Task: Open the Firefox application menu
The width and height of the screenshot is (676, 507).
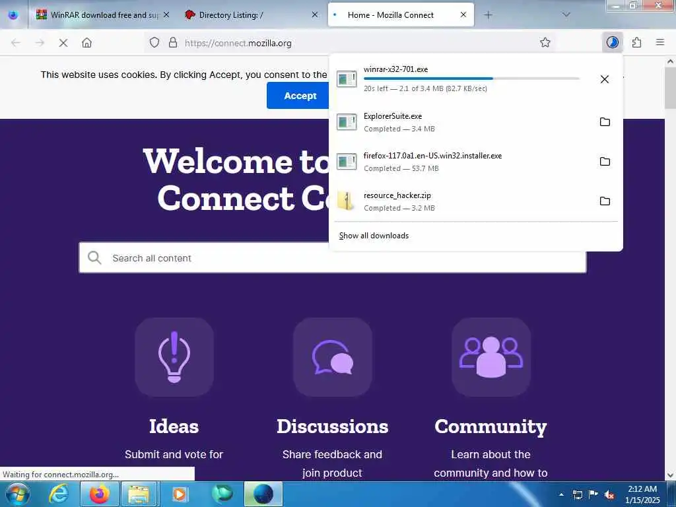Action: (660, 42)
